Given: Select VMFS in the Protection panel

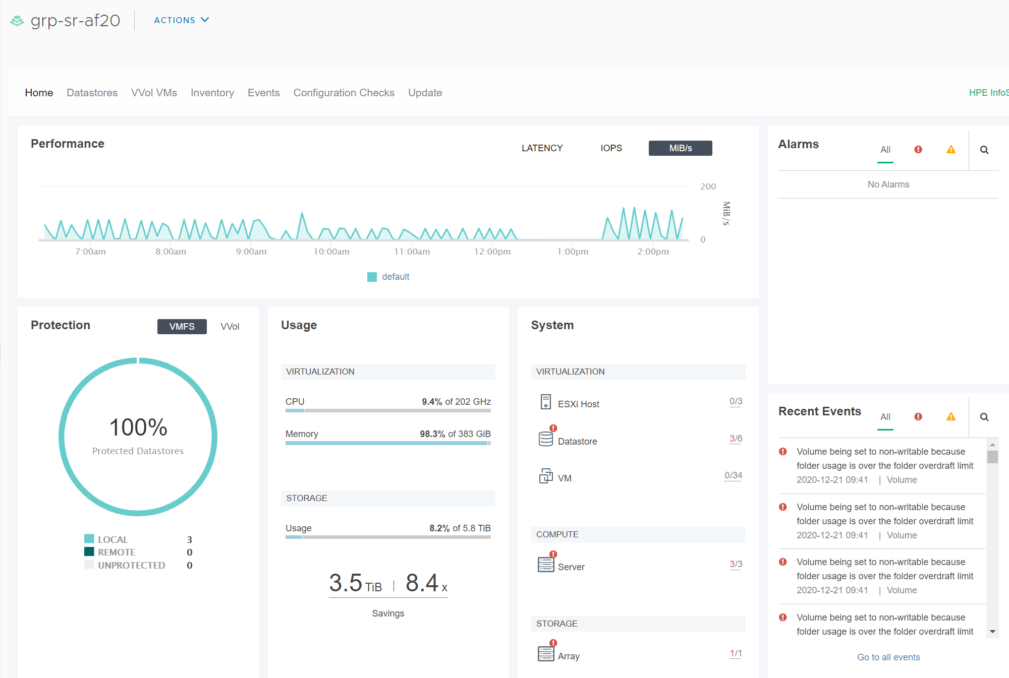Looking at the screenshot, I should pos(182,327).
